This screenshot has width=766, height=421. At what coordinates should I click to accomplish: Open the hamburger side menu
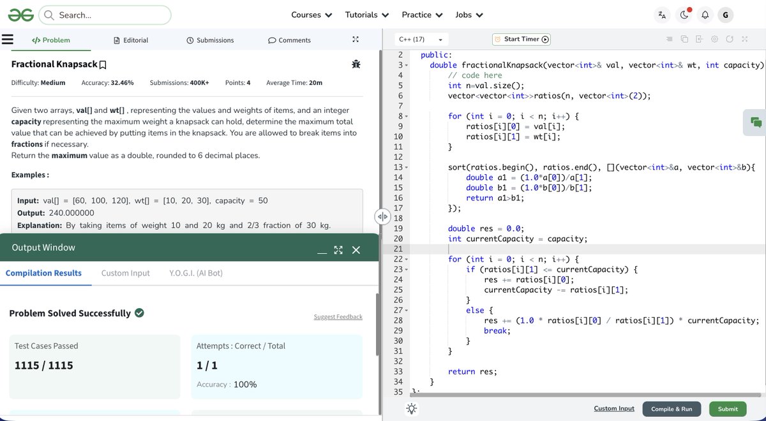8,40
